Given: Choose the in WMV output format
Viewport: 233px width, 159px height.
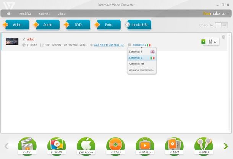Looking at the screenshot, I should tap(57, 145).
